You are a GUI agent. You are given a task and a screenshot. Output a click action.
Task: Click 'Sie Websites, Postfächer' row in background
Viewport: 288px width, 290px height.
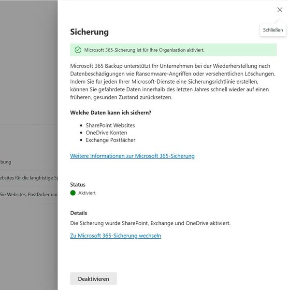[29, 194]
